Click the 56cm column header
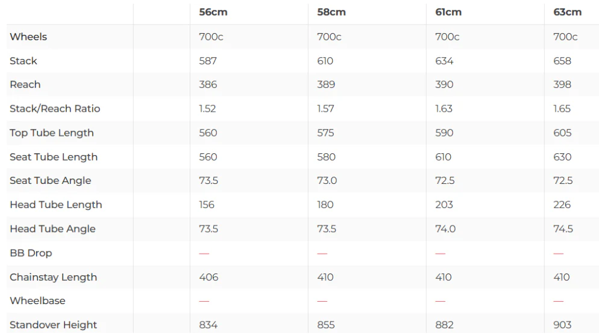The width and height of the screenshot is (599, 336). (213, 12)
